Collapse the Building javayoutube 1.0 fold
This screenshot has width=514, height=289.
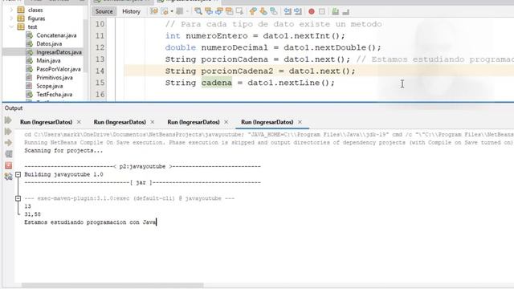[x=18, y=175]
